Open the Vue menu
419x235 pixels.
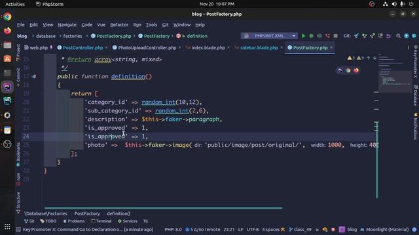(x=101, y=25)
